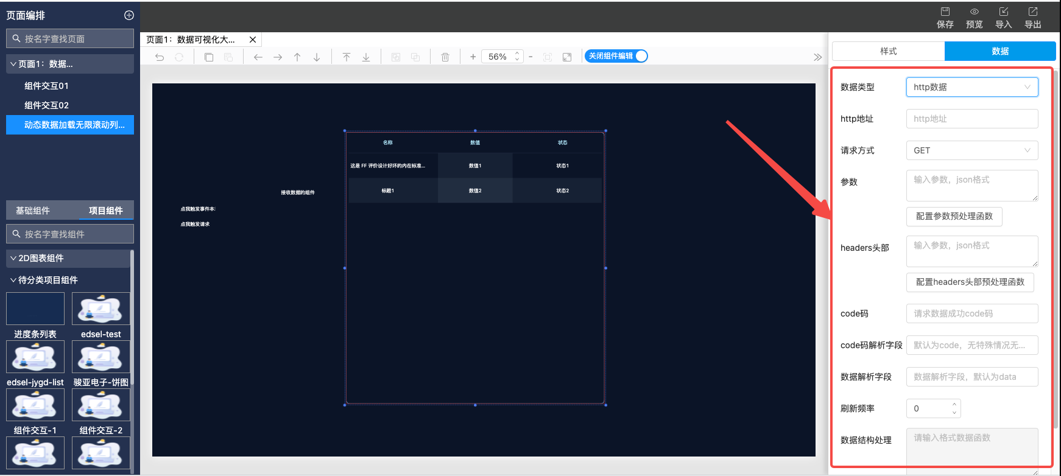
Task: Open the 数据类型 http数据 dropdown
Action: pyautogui.click(x=971, y=87)
